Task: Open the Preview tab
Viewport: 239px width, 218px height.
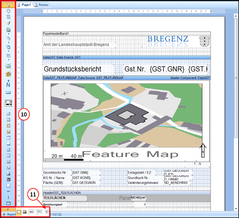Action: [x=42, y=5]
